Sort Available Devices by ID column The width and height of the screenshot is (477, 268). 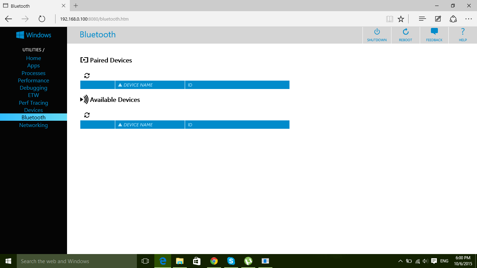tap(237, 125)
